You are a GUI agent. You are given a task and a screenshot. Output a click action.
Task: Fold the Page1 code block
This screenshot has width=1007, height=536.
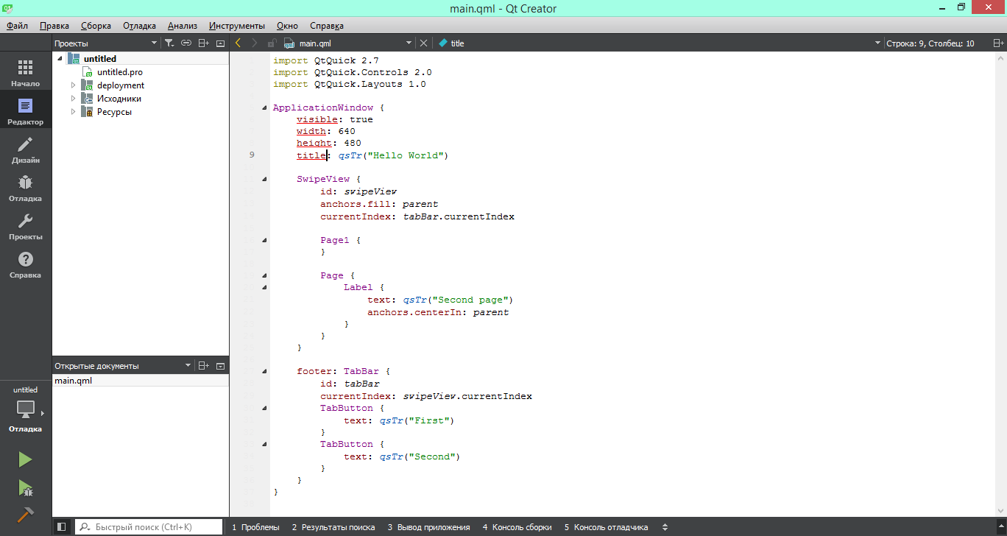pyautogui.click(x=264, y=240)
